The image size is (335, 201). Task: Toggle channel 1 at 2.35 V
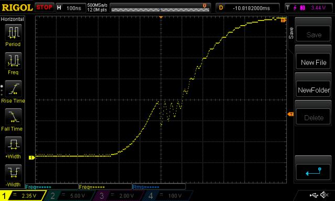23,196
